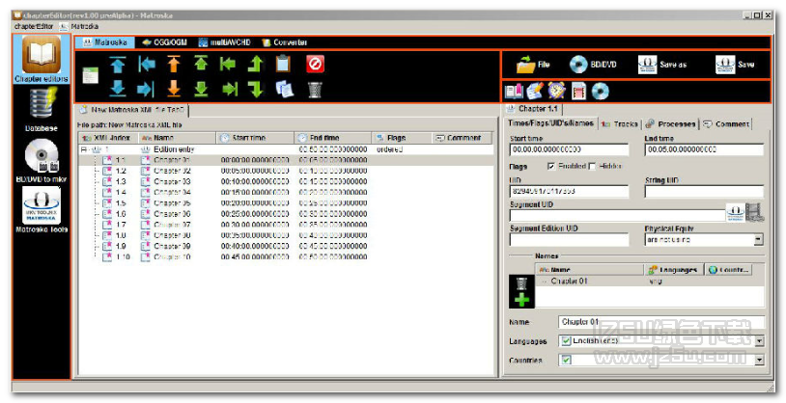Click the green bent up arrow

click(256, 64)
